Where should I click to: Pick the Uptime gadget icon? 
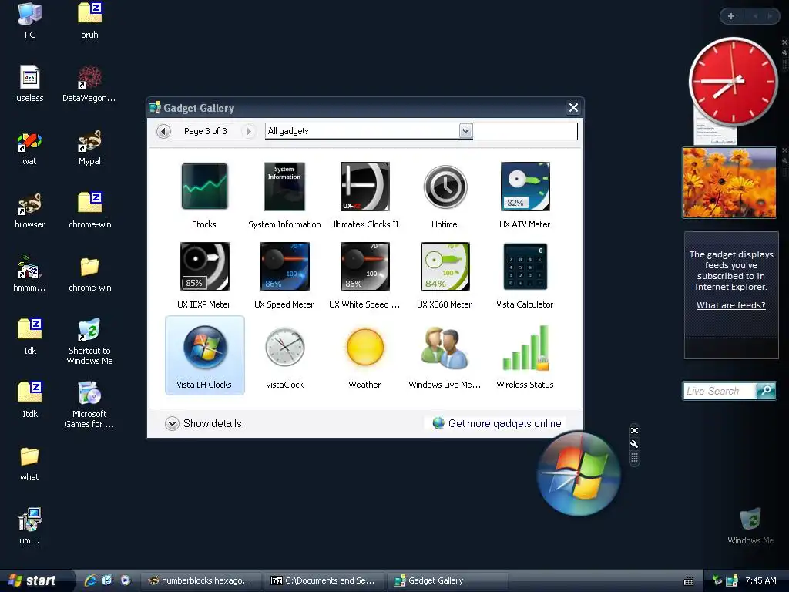[445, 187]
